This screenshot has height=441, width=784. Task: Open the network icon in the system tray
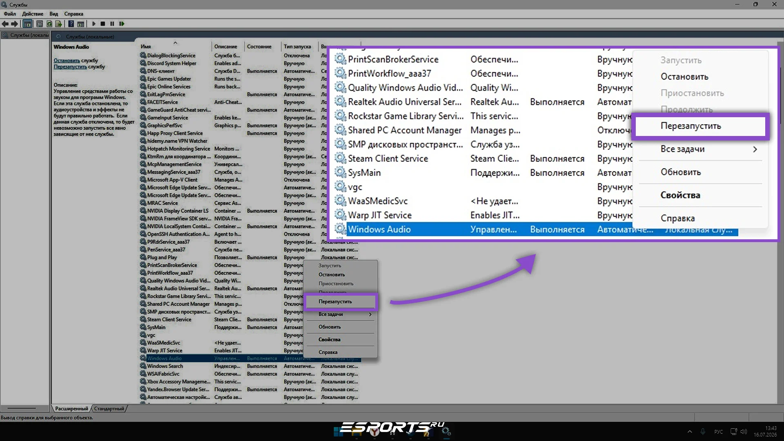click(733, 431)
